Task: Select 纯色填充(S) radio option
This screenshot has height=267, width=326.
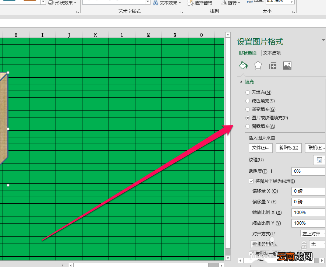Action: (x=247, y=101)
